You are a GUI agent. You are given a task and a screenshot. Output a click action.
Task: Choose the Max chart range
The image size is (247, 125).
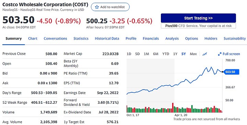(x=193, y=54)
